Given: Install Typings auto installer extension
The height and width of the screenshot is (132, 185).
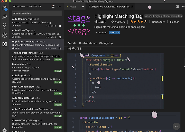Looking at the screenshot, I should [x=58, y=60].
